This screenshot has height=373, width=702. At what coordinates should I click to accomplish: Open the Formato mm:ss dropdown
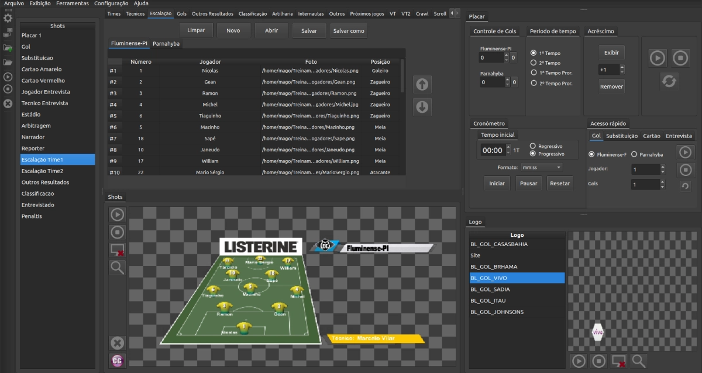(541, 167)
